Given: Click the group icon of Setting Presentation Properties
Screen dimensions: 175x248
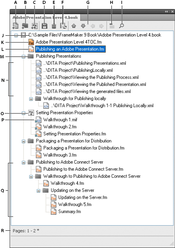Looking at the screenshot, I should (x=31, y=113).
